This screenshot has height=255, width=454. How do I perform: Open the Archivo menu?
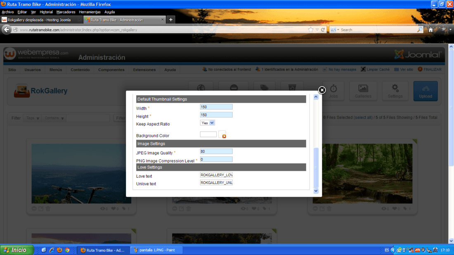coord(8,12)
